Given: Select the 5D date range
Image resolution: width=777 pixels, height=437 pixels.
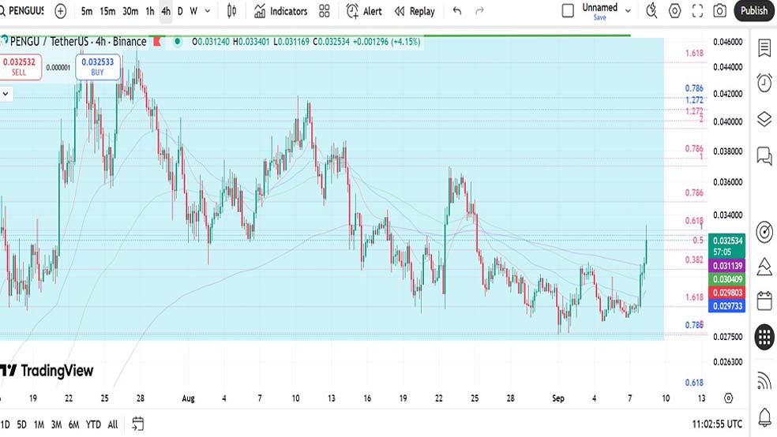Looking at the screenshot, I should pos(22,424).
